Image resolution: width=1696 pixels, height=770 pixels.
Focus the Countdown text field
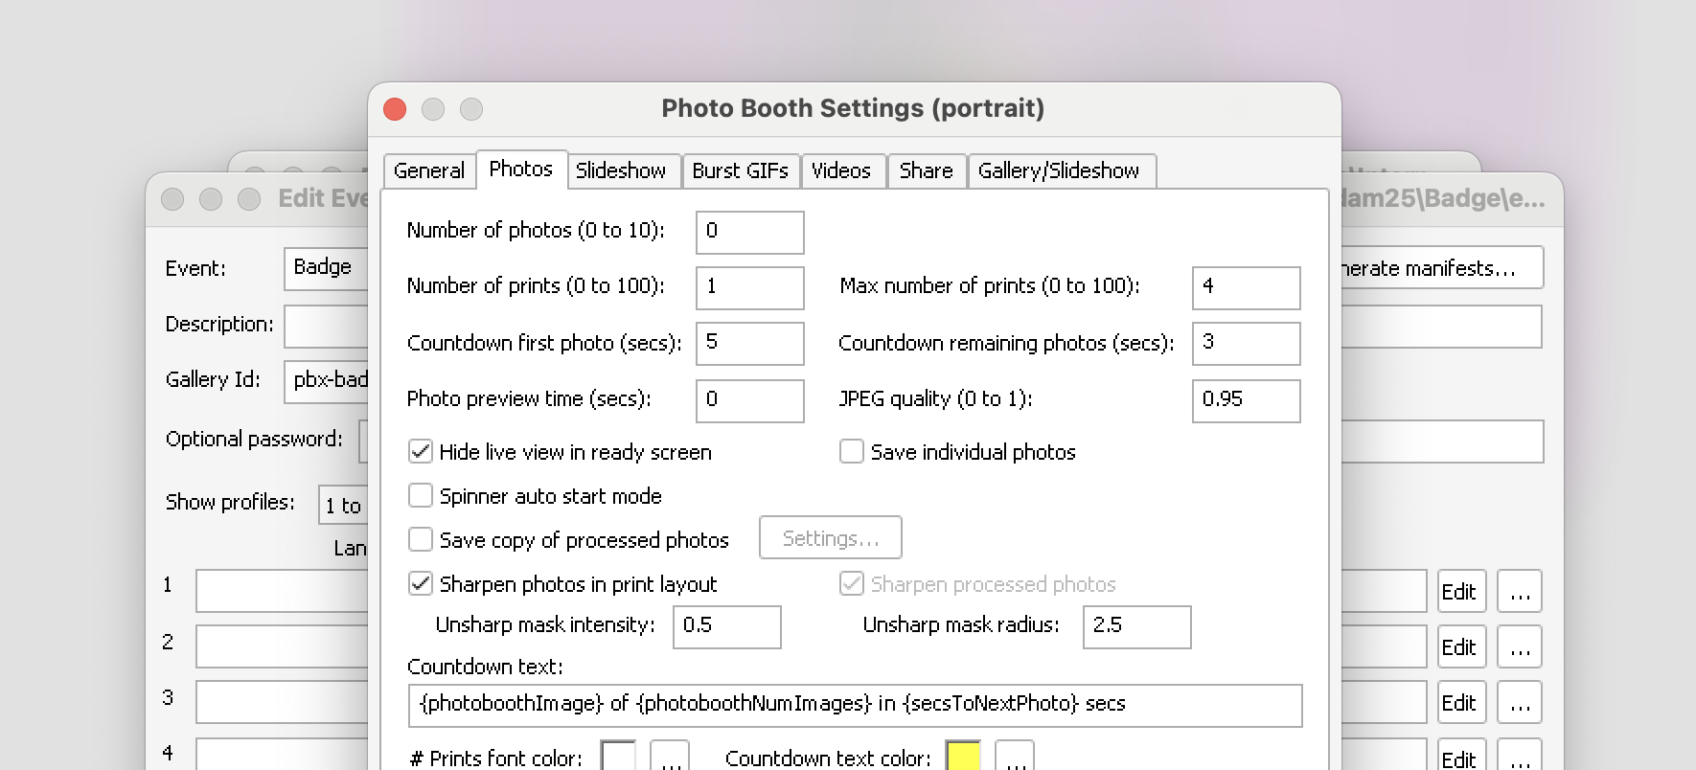854,705
